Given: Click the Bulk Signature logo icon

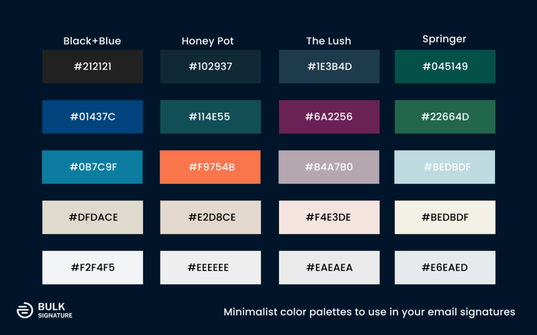Looking at the screenshot, I should 25,310.
